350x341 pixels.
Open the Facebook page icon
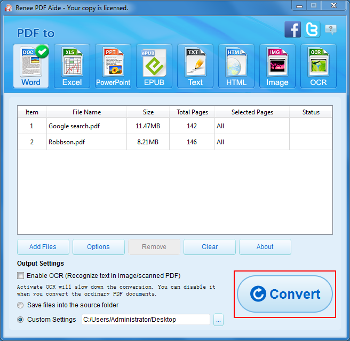(292, 29)
